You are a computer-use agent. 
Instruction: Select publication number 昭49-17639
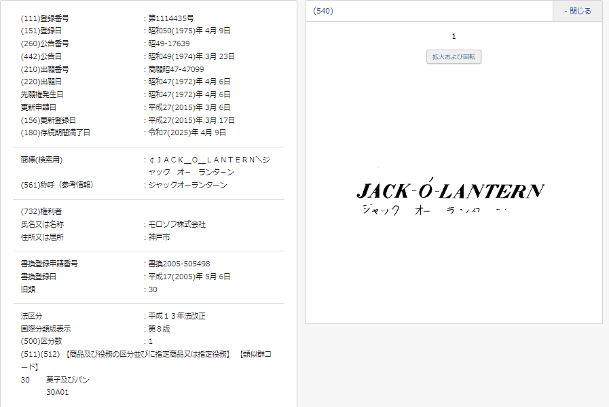point(169,43)
